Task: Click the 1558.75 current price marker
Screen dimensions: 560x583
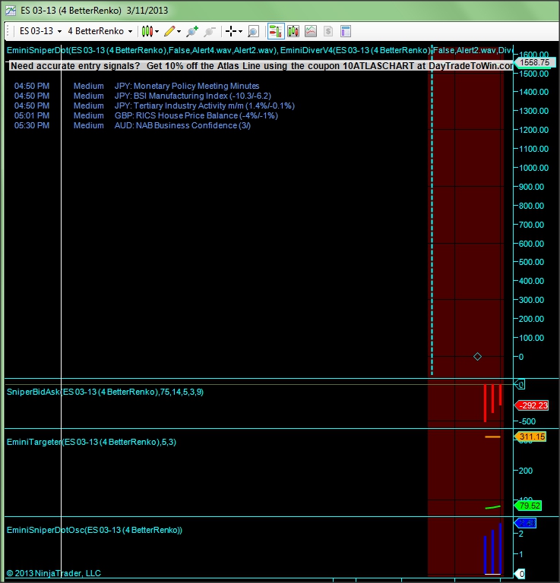Action: pyautogui.click(x=534, y=62)
